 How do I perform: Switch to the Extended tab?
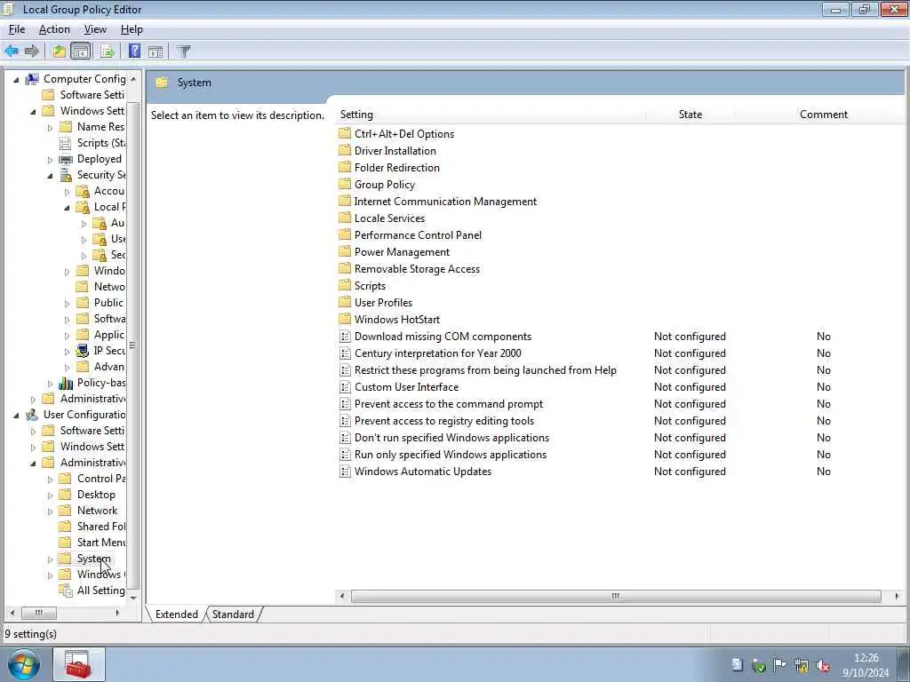coord(176,615)
